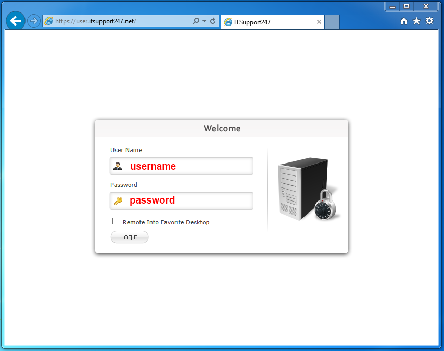The width and height of the screenshot is (444, 351).
Task: Click the Welcome heading text
Action: pos(222,128)
